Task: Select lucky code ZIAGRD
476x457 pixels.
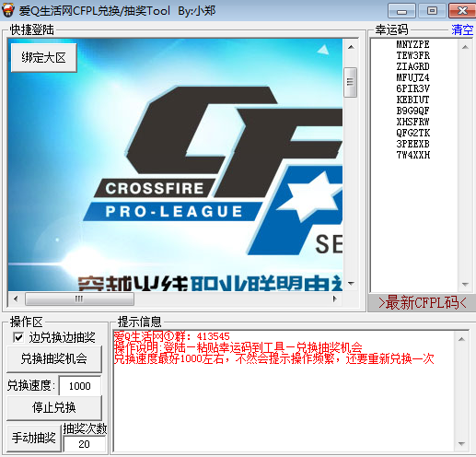Action: 412,66
